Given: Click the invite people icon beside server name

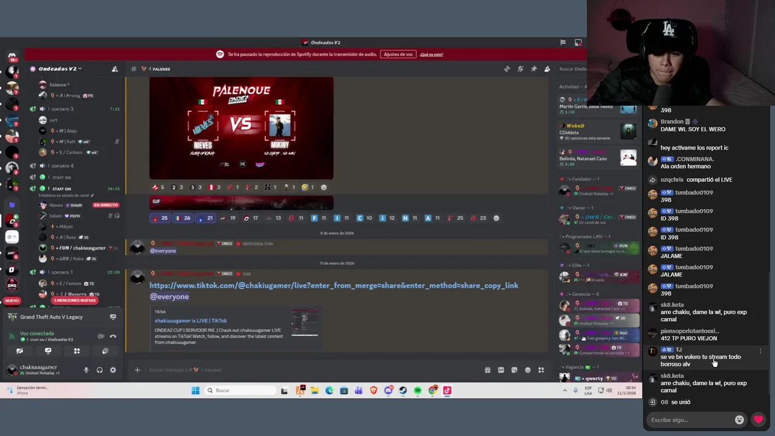Looking at the screenshot, I should pyautogui.click(x=114, y=69).
